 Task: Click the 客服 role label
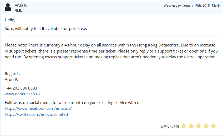pos(18,10)
